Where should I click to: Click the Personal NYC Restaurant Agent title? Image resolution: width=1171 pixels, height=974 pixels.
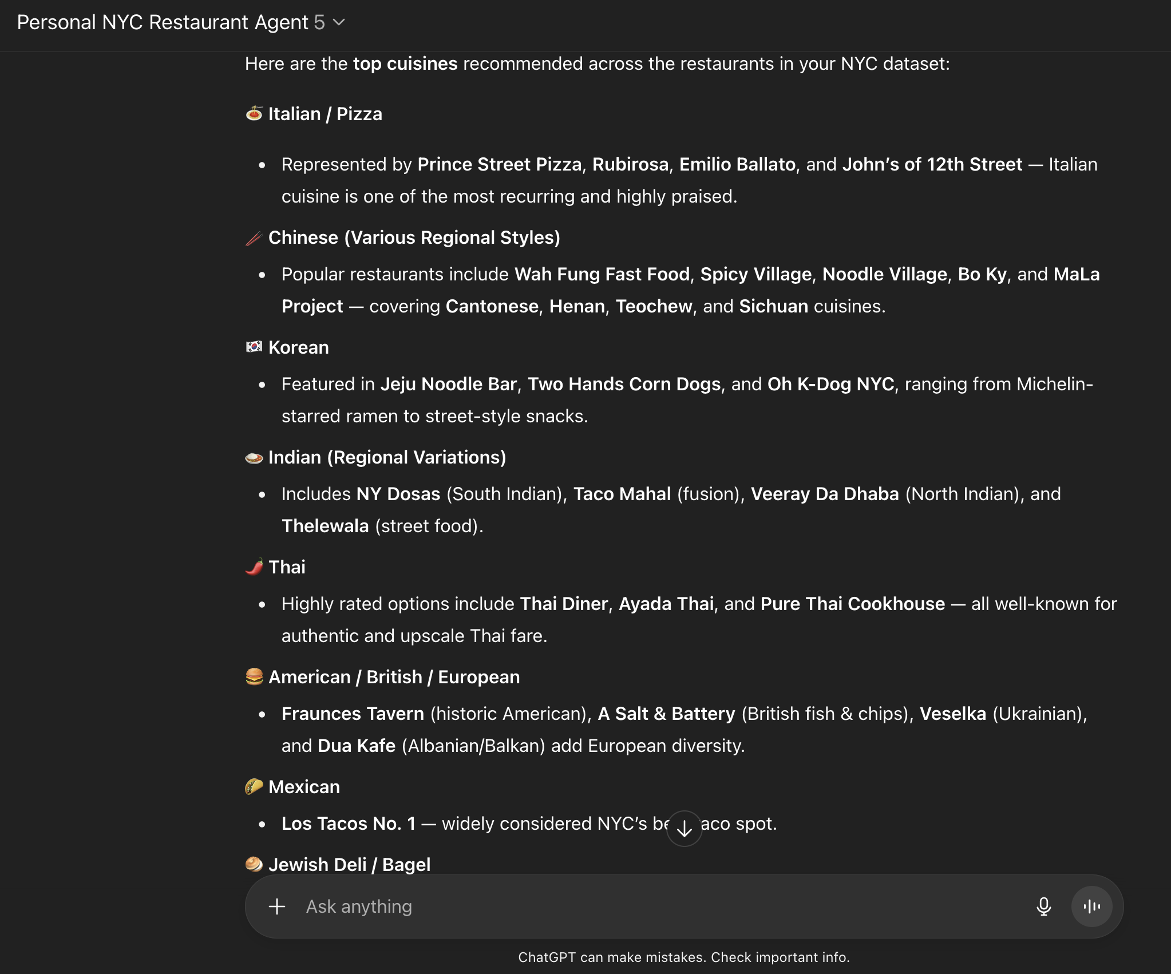(163, 22)
